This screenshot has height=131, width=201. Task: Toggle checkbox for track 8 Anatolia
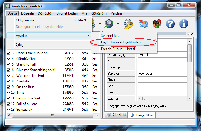pyautogui.click(x=8, y=81)
